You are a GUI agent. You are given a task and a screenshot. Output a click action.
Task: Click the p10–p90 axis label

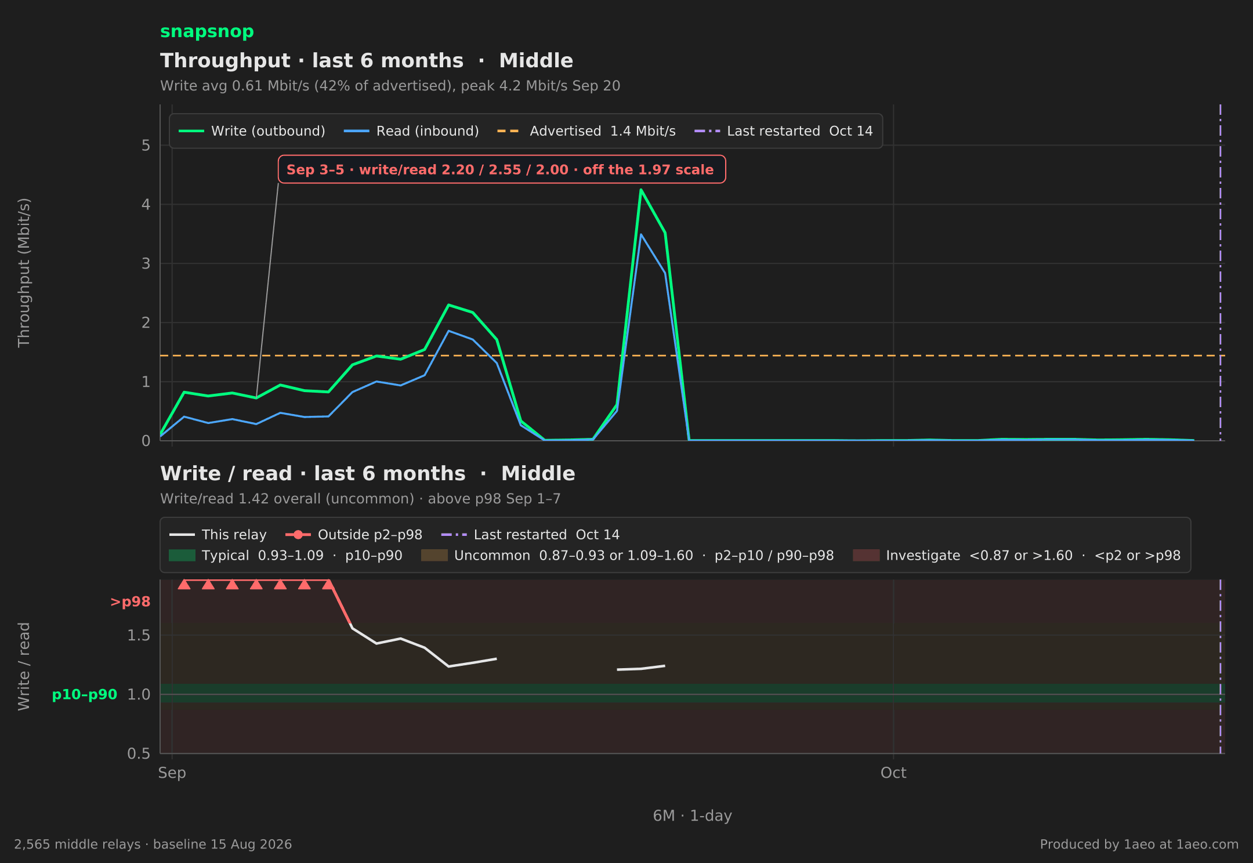[85, 695]
